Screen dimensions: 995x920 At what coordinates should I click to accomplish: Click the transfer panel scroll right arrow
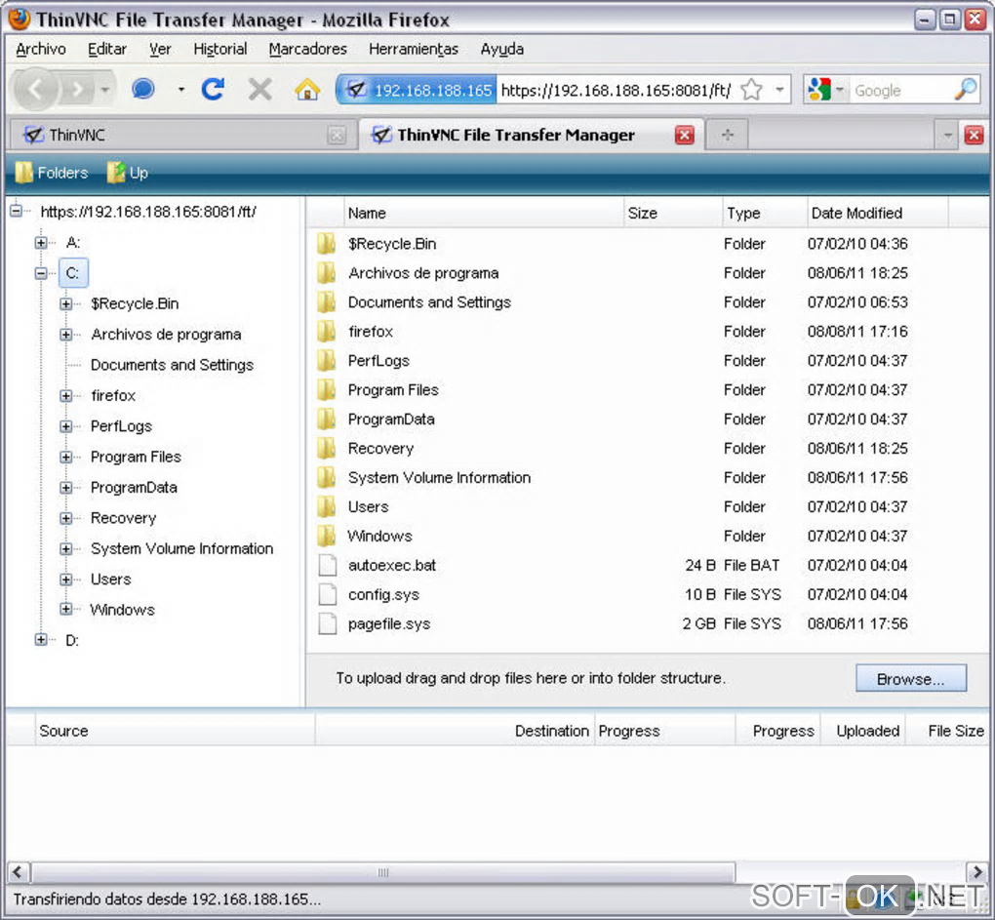click(977, 872)
